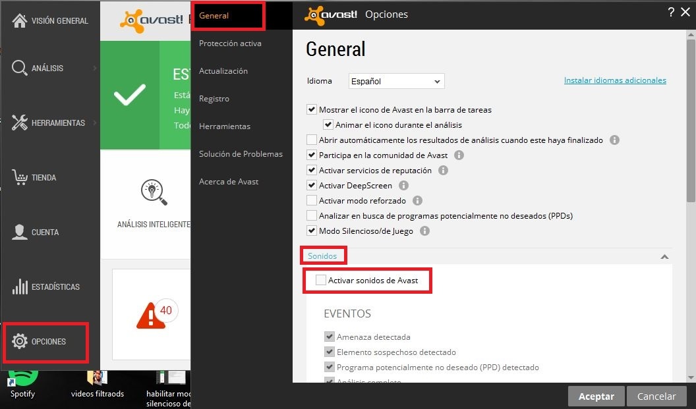Click Avast logo in Opciones header
The width and height of the screenshot is (696, 409).
pos(331,14)
